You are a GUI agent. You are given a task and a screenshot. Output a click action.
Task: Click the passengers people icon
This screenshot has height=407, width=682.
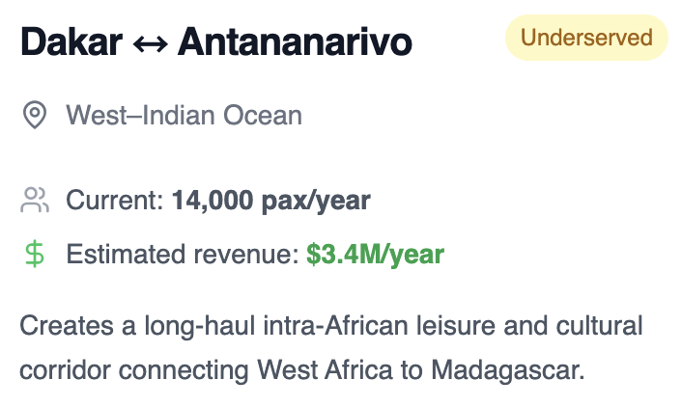pyautogui.click(x=35, y=201)
